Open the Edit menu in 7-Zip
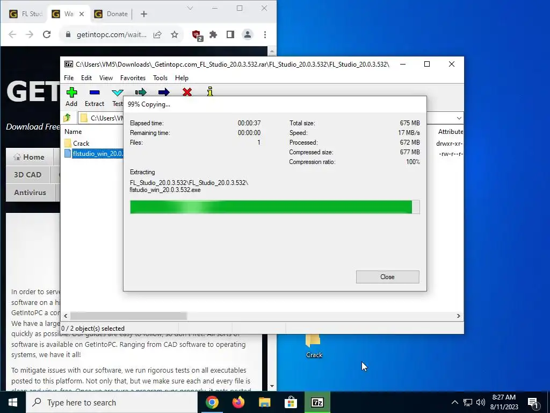 (x=86, y=77)
